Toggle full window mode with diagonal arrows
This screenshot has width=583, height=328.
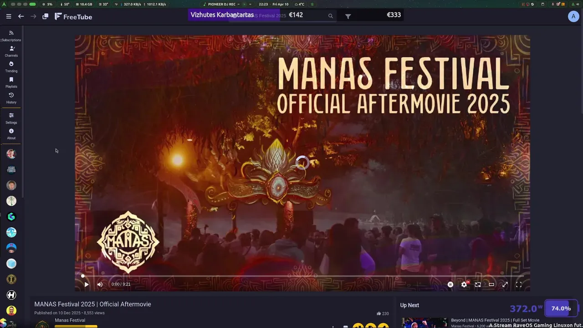click(x=505, y=284)
